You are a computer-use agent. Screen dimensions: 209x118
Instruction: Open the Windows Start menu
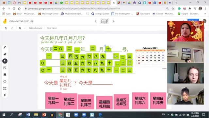click(4, 115)
